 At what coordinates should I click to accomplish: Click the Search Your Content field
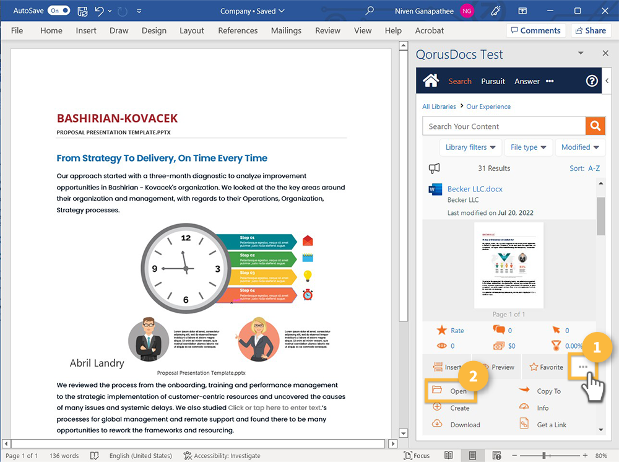(x=504, y=126)
